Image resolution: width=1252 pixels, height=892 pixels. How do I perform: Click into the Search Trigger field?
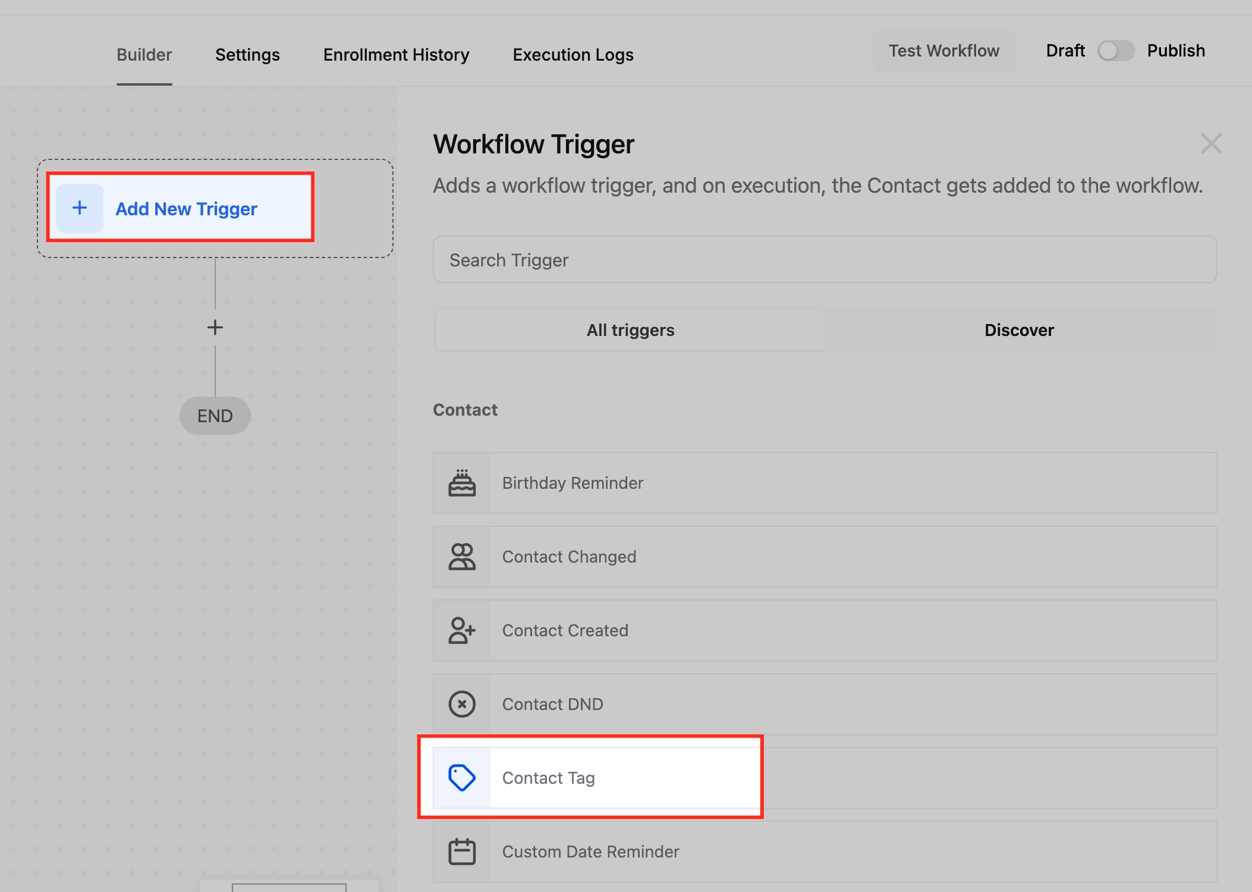(824, 260)
